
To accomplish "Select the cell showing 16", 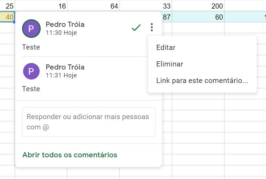I will [x=41, y=6].
